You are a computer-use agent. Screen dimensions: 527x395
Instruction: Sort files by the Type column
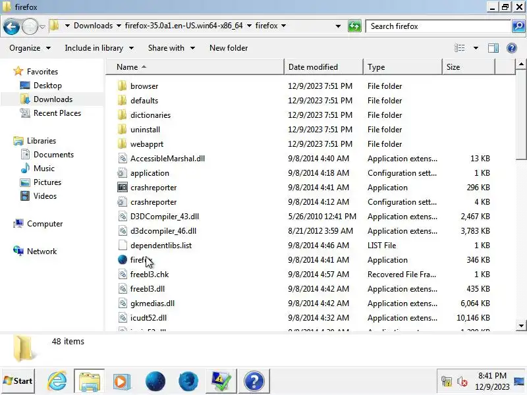click(x=402, y=67)
